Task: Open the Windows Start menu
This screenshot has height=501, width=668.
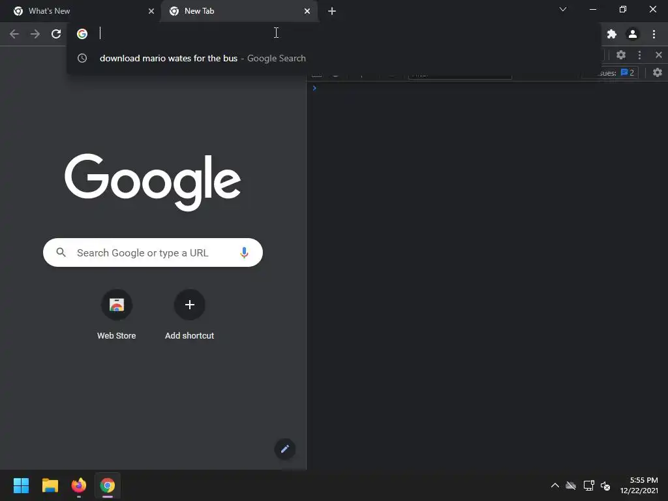Action: pyautogui.click(x=21, y=485)
